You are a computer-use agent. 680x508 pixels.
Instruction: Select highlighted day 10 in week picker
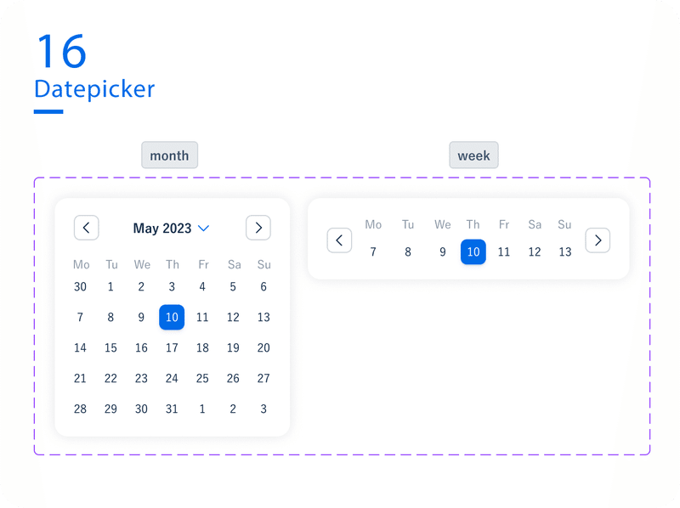point(473,251)
